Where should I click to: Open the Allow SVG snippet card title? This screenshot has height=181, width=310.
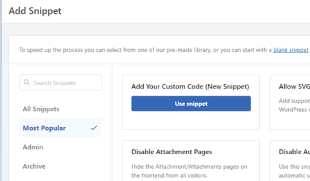tap(294, 86)
